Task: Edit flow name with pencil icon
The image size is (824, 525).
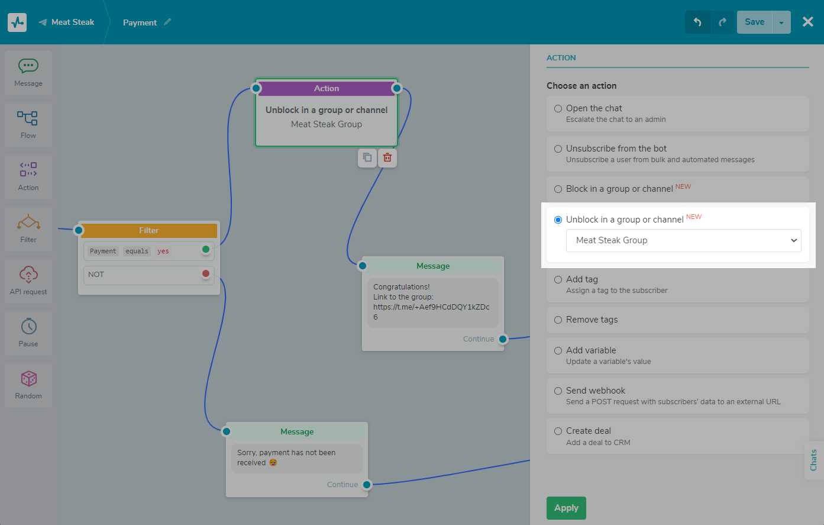Action: tap(167, 22)
